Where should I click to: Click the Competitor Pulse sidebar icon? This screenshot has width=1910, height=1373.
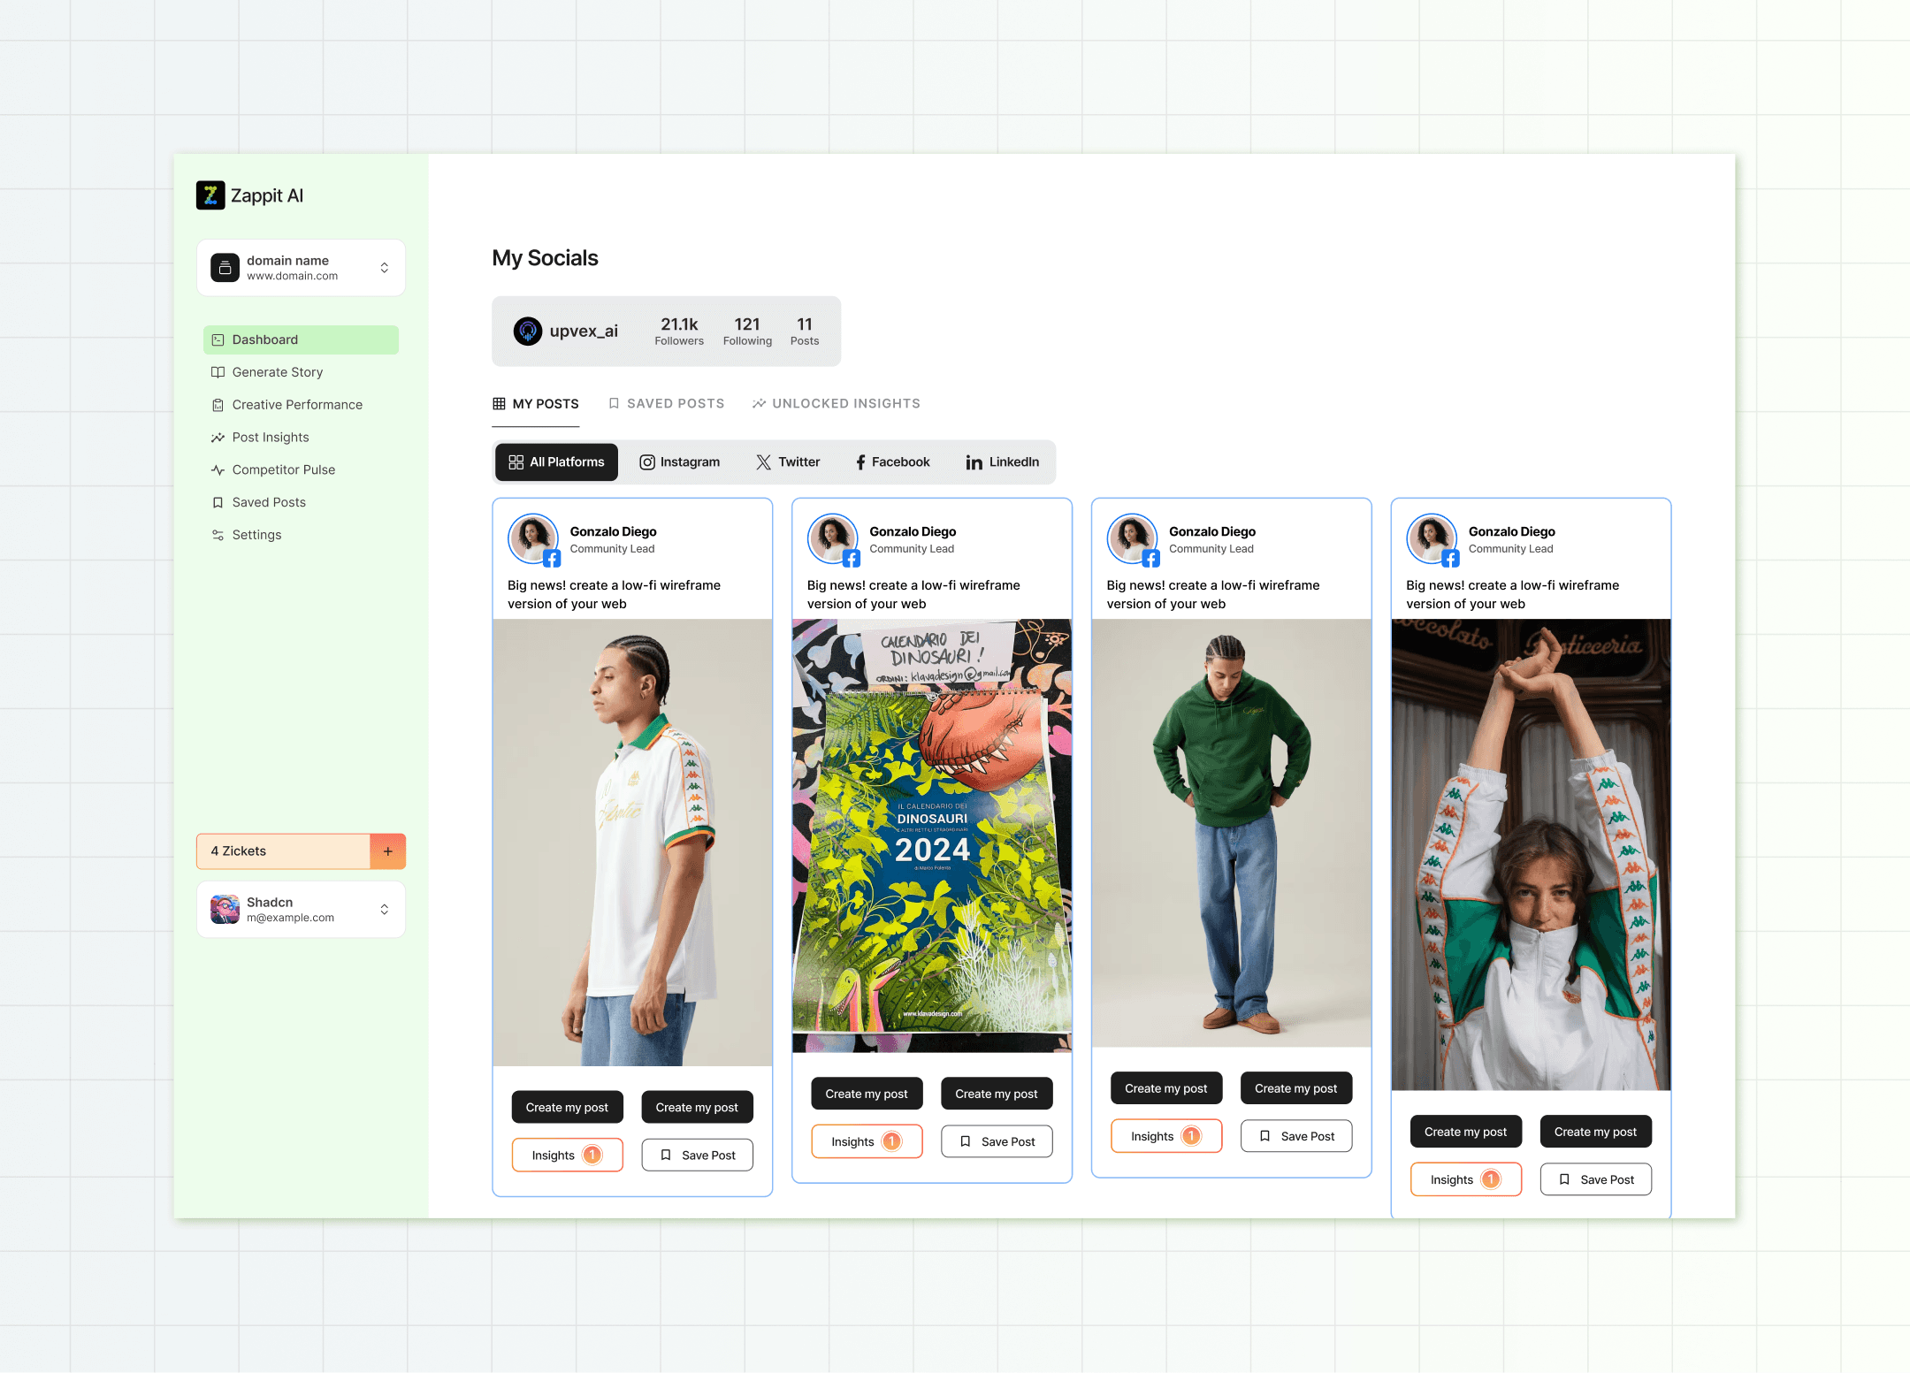[x=218, y=470]
